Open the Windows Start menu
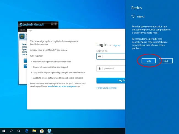The width and height of the screenshot is (179, 134). (4, 131)
